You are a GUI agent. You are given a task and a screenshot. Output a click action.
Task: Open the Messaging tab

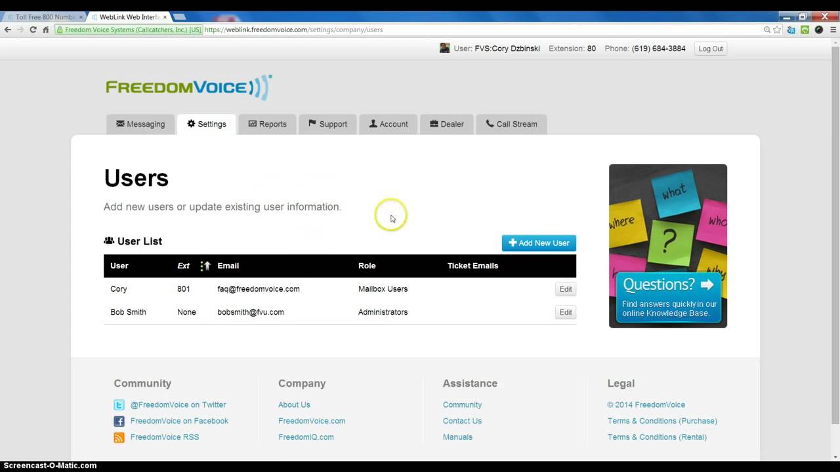coord(140,124)
